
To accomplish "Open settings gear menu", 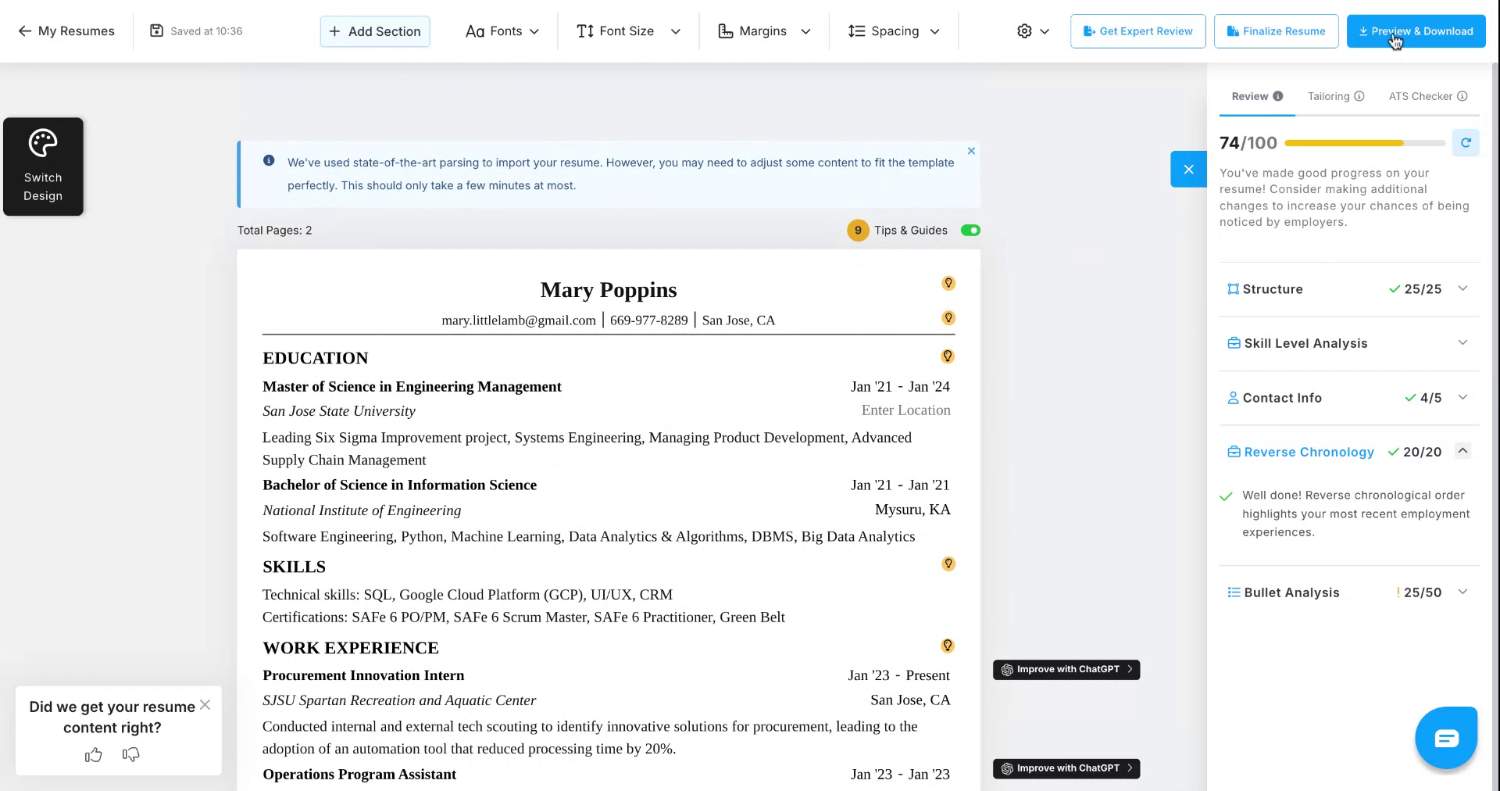I will click(x=1032, y=31).
